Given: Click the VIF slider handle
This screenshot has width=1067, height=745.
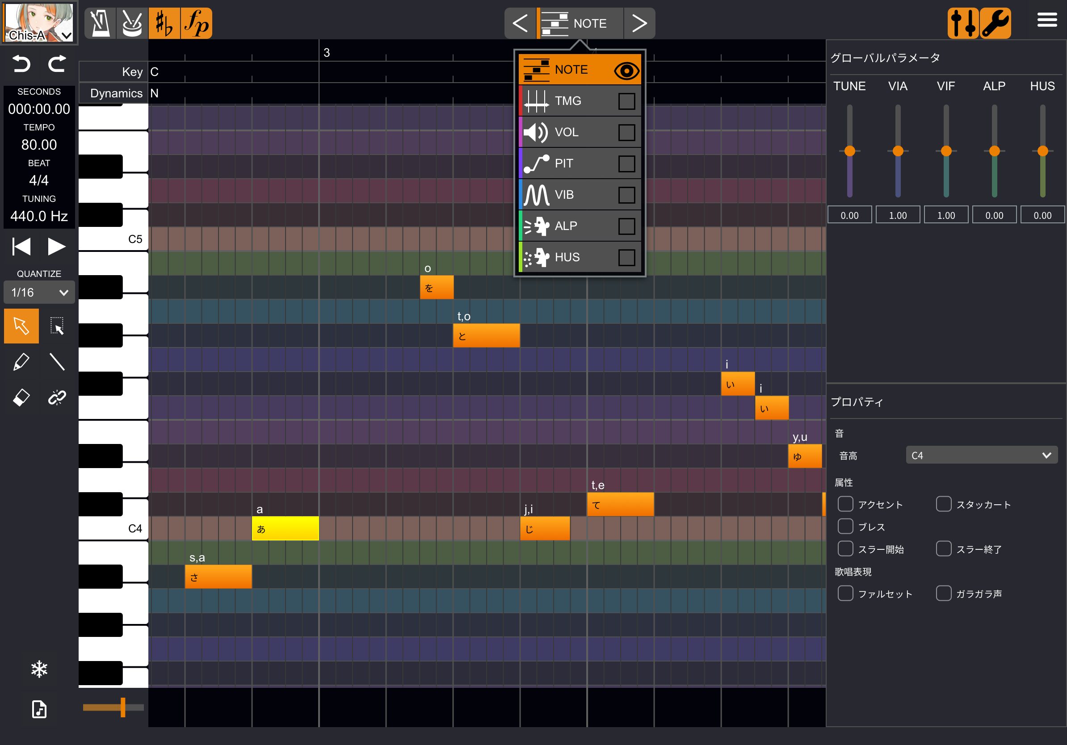Looking at the screenshot, I should pos(946,151).
